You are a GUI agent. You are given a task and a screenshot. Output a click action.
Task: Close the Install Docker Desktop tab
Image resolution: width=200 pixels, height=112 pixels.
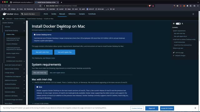58,2
